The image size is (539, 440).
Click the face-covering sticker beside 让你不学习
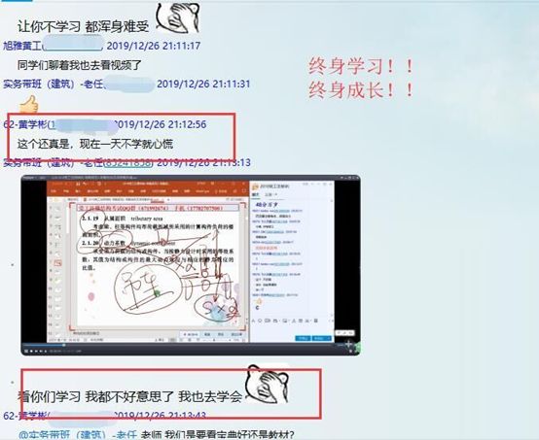click(x=178, y=17)
